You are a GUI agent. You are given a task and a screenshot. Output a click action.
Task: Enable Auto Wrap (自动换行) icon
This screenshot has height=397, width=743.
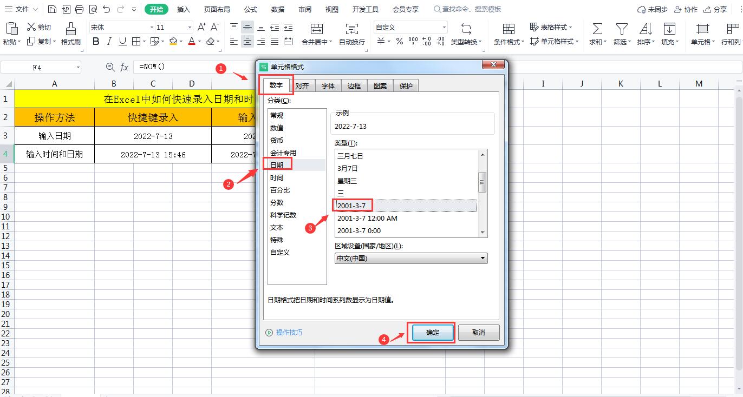click(x=351, y=30)
